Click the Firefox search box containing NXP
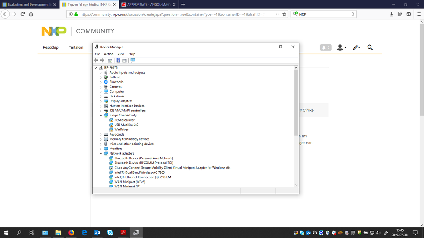The height and width of the screenshot is (238, 424). (323, 14)
